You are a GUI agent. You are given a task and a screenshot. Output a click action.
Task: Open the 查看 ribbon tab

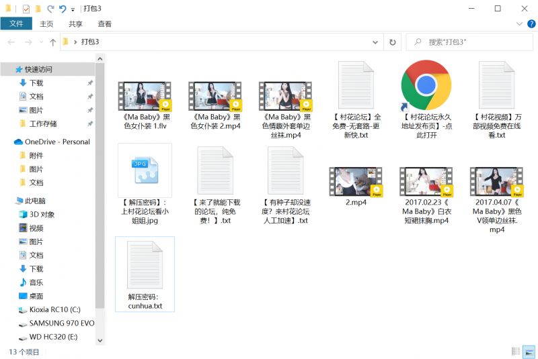(x=104, y=23)
